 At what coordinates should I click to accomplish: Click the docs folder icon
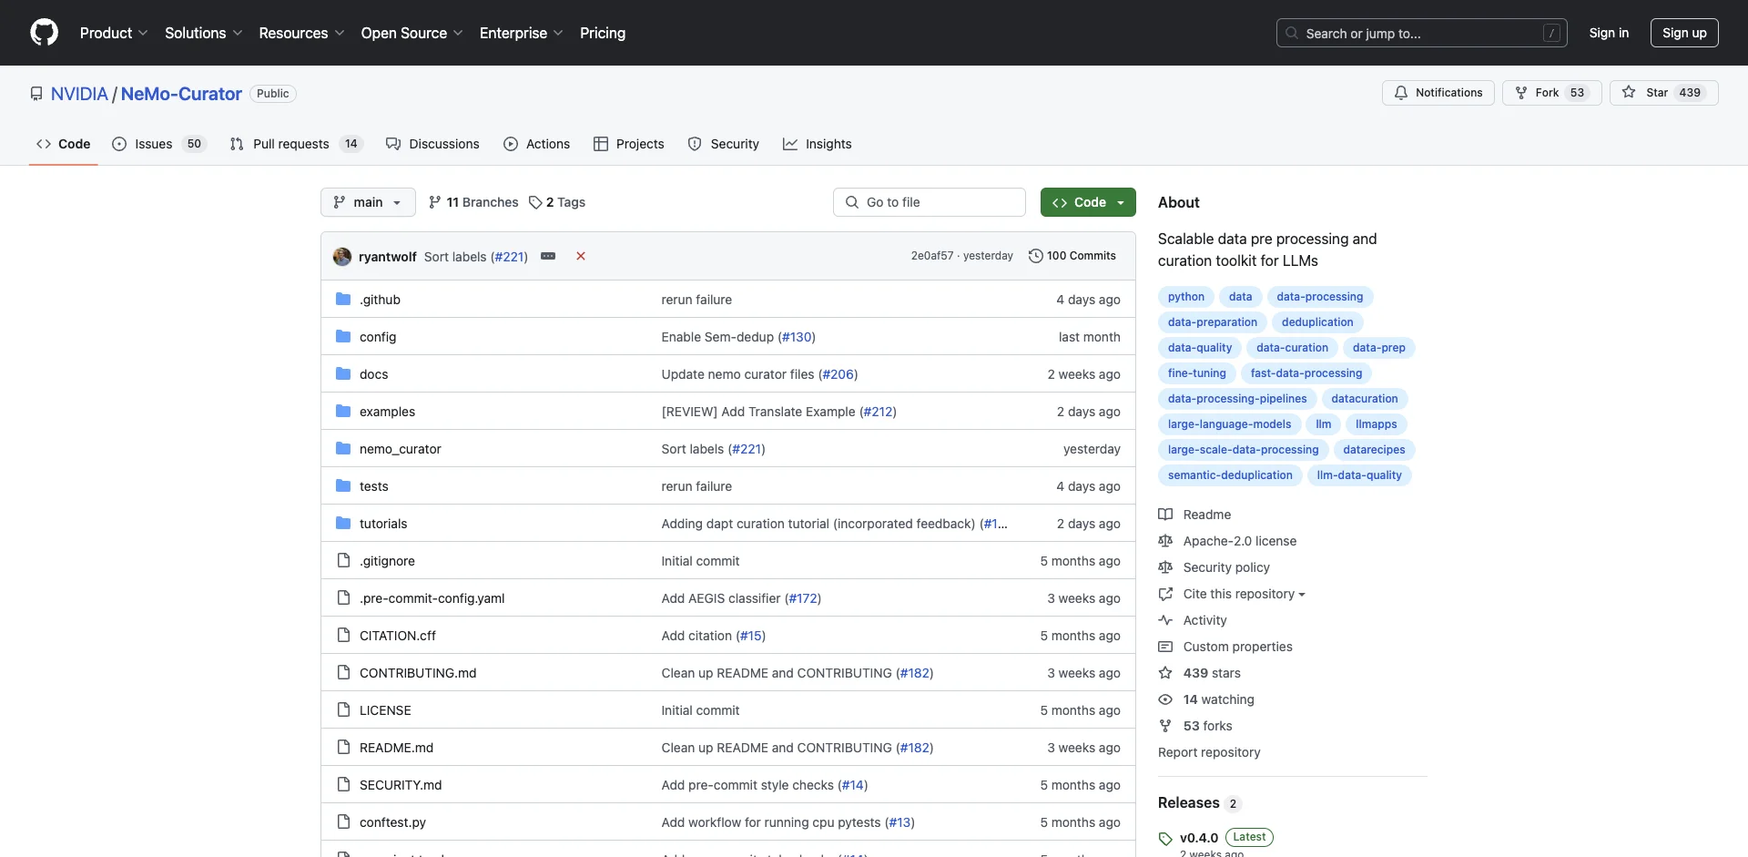[343, 373]
